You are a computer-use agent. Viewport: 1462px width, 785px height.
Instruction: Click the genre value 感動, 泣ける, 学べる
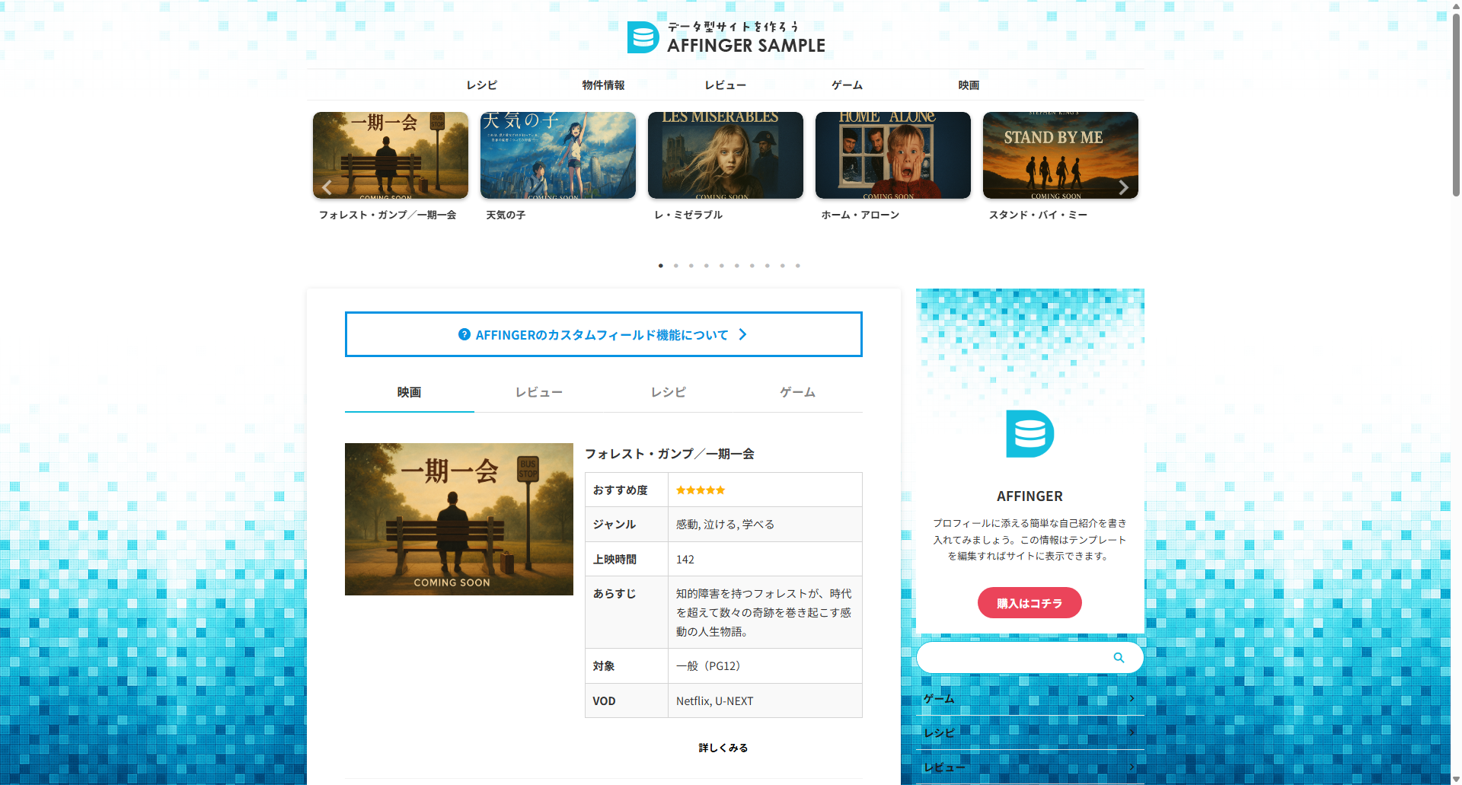[725, 525]
